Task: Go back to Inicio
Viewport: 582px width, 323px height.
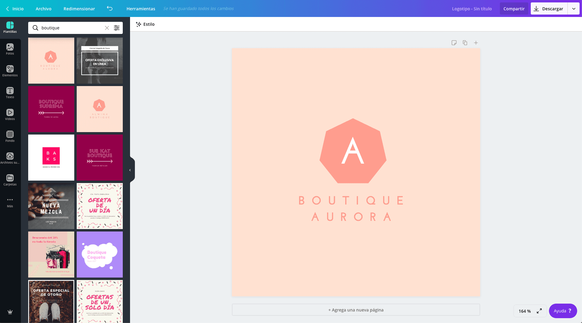Action: [x=15, y=9]
